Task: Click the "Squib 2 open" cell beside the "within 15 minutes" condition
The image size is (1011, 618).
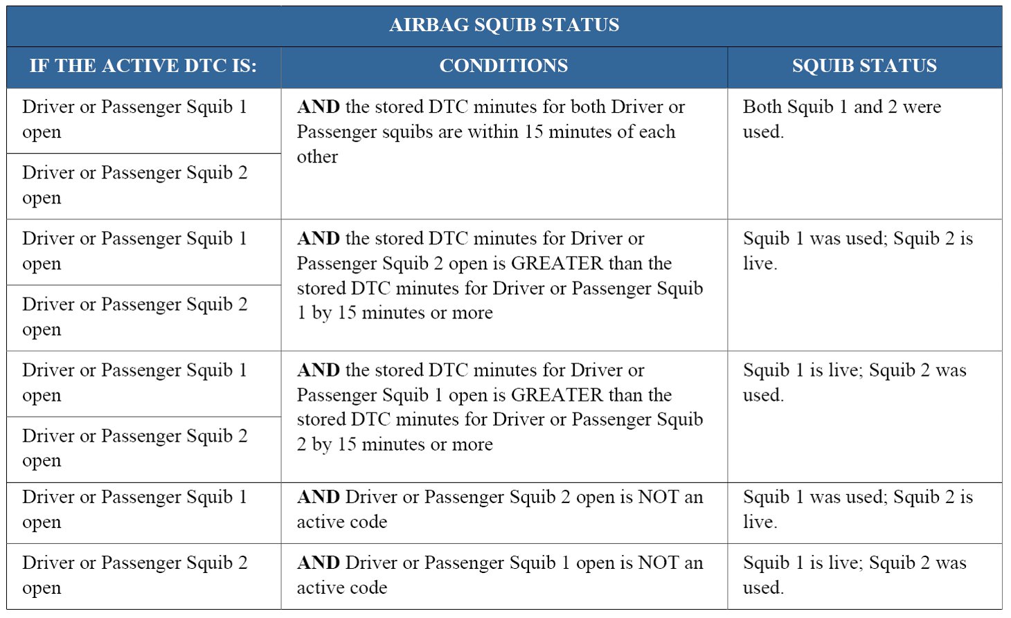Action: tap(134, 185)
